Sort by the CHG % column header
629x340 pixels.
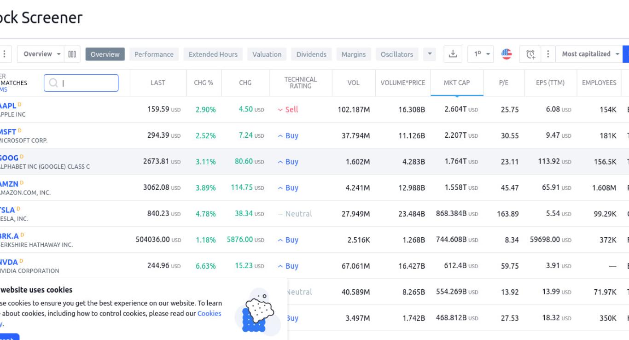click(x=204, y=83)
